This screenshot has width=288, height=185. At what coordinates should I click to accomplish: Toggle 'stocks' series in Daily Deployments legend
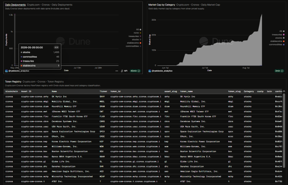tap(136, 39)
